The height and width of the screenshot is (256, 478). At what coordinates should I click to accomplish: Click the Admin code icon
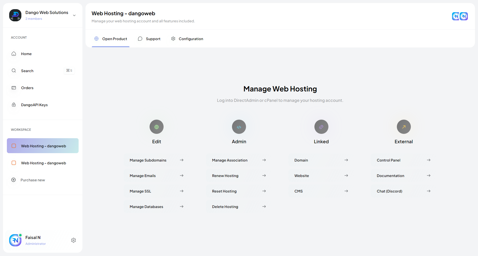pos(239,127)
